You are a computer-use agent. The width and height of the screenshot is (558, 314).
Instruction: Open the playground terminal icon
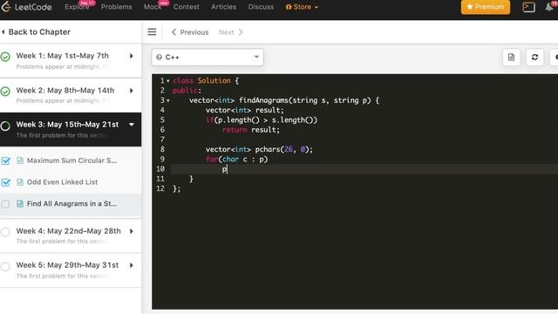(x=528, y=7)
